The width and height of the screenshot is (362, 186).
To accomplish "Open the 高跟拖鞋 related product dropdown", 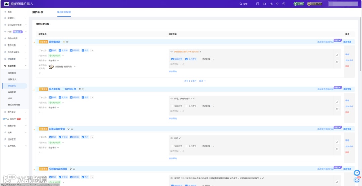I will click(74, 66).
